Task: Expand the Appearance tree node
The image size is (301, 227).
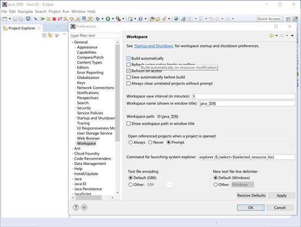Action: (75, 47)
